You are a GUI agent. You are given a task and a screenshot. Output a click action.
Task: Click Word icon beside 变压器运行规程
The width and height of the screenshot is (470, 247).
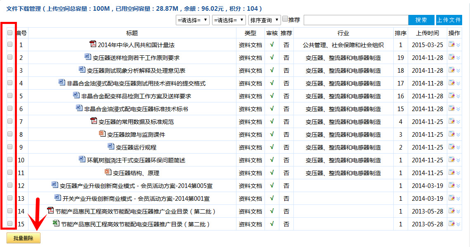111,147
